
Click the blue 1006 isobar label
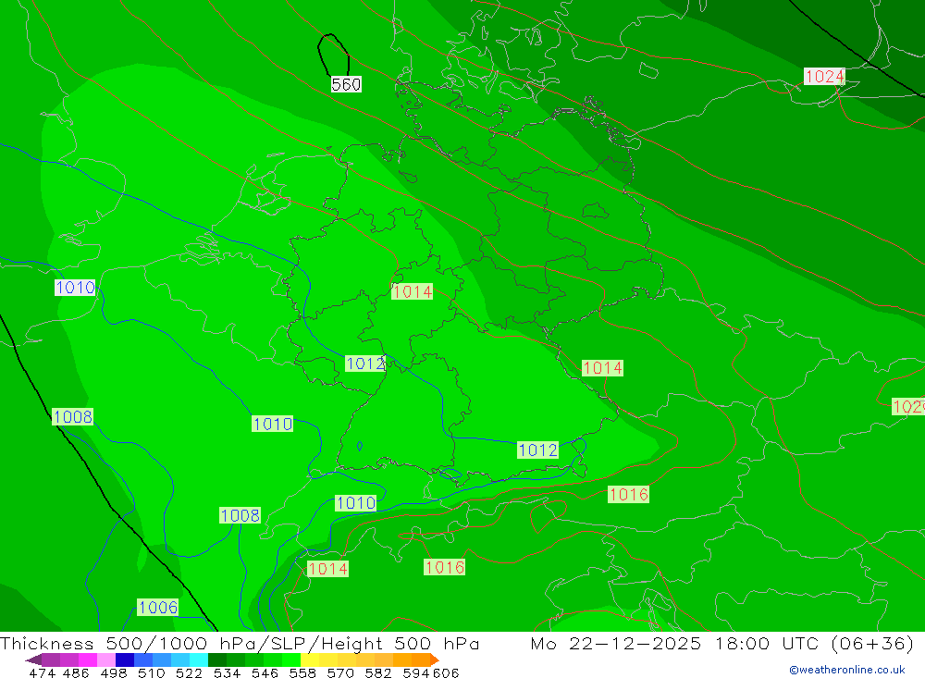point(157,607)
